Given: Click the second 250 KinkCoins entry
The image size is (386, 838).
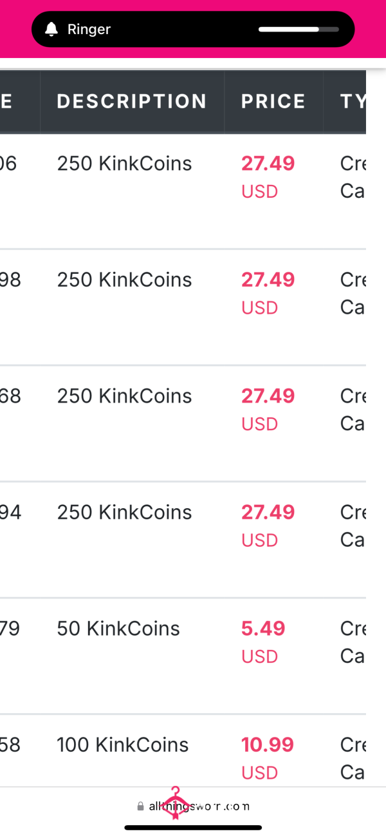Looking at the screenshot, I should (x=125, y=280).
